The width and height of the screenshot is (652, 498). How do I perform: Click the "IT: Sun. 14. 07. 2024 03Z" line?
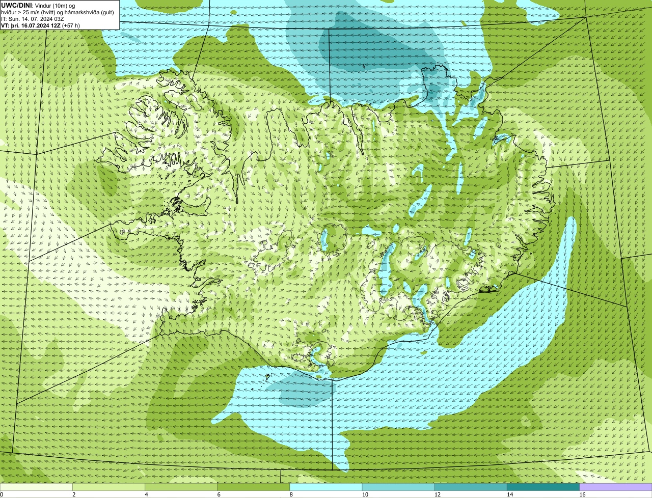click(32, 18)
